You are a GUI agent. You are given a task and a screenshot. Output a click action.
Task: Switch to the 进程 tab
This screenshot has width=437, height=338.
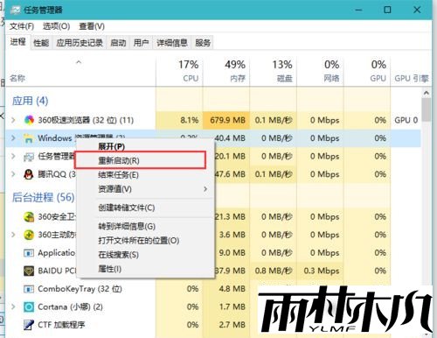click(18, 42)
